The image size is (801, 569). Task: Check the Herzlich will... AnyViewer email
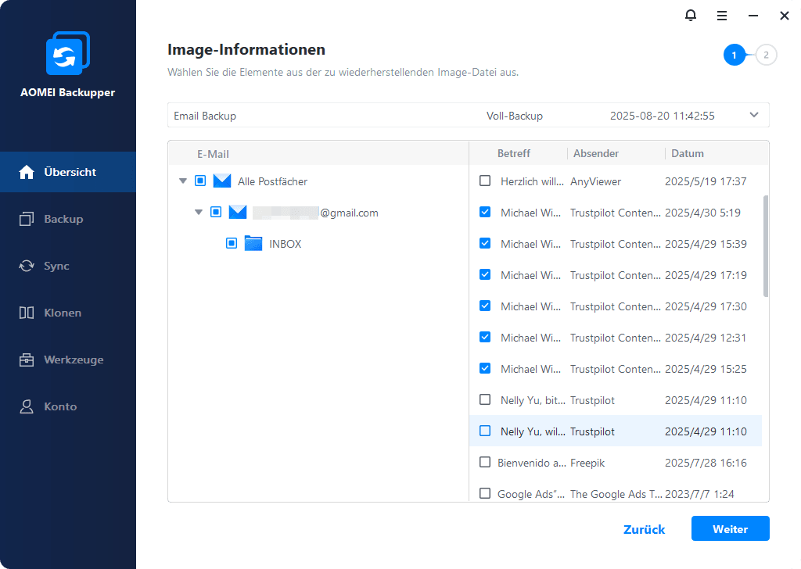pyautogui.click(x=485, y=181)
